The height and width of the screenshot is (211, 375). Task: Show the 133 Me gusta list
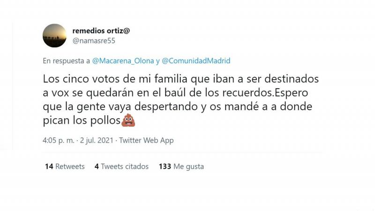pos(181,166)
